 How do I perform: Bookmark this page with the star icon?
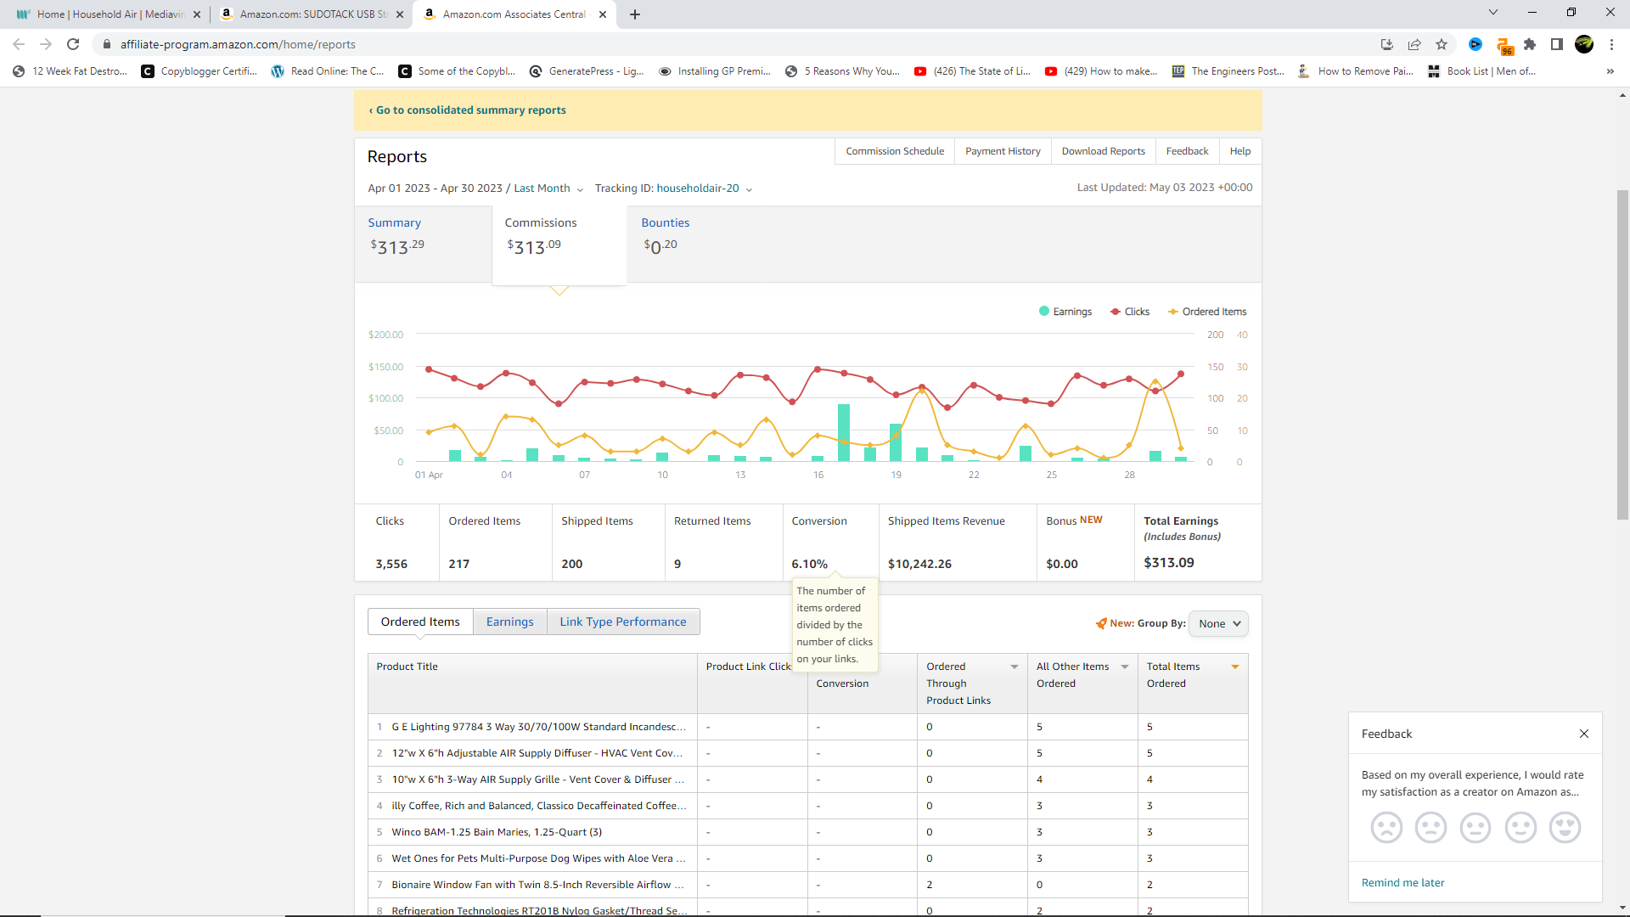coord(1442,44)
